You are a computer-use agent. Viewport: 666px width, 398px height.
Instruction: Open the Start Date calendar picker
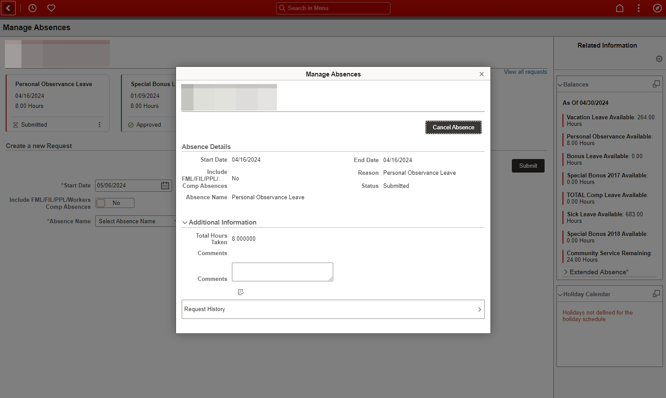click(x=165, y=185)
